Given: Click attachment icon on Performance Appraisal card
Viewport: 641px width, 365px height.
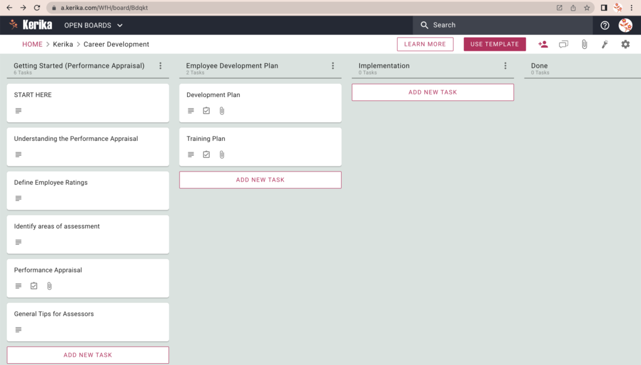Looking at the screenshot, I should pyautogui.click(x=49, y=286).
